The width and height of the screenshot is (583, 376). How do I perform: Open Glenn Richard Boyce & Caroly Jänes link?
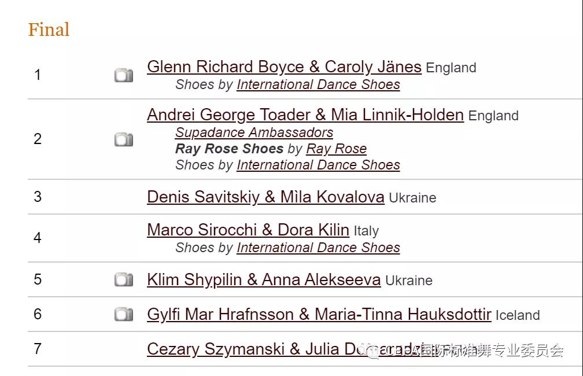(x=284, y=67)
